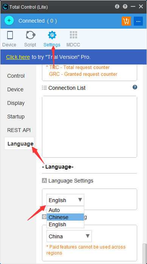Viewport: 147px width, 264px height.
Task: Close the Total Control window
Action: click(x=141, y=6)
